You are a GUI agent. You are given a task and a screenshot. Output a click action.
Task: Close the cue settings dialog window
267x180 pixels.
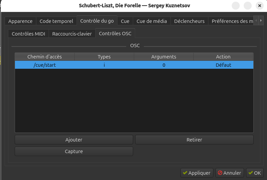click(x=260, y=6)
